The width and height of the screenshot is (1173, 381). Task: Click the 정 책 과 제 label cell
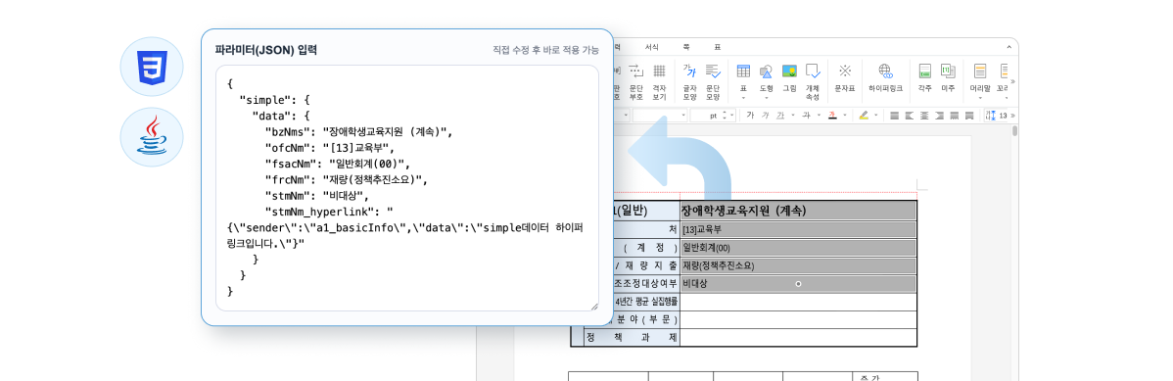tap(633, 338)
